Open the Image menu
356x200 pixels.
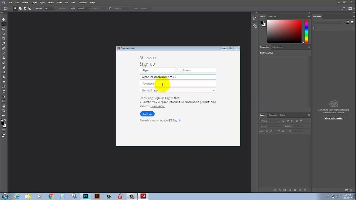coord(25,2)
